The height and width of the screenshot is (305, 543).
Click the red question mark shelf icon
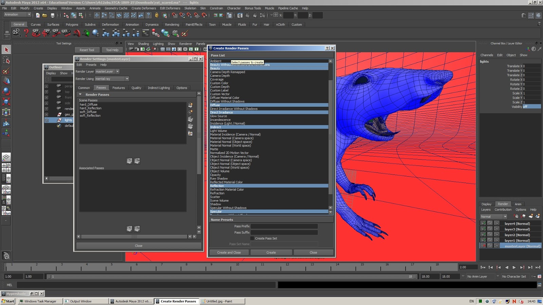click(26, 33)
